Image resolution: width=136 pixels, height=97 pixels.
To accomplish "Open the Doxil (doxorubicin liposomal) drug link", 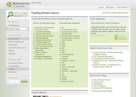I will tap(42, 49).
